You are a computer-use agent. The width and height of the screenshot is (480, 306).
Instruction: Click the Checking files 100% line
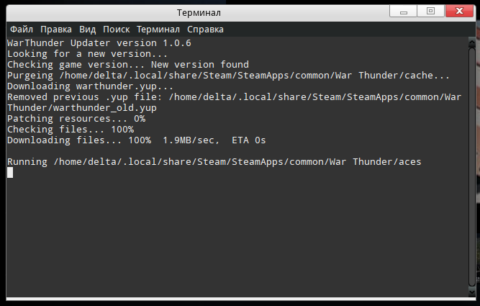[71, 130]
